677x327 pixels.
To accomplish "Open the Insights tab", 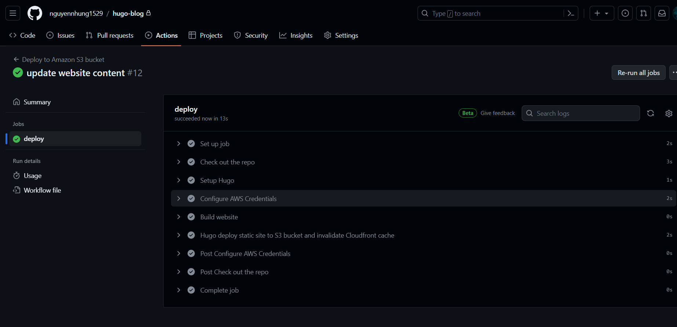I will 296,35.
